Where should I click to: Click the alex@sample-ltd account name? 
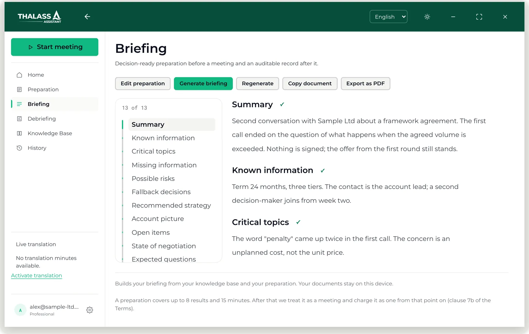click(54, 307)
